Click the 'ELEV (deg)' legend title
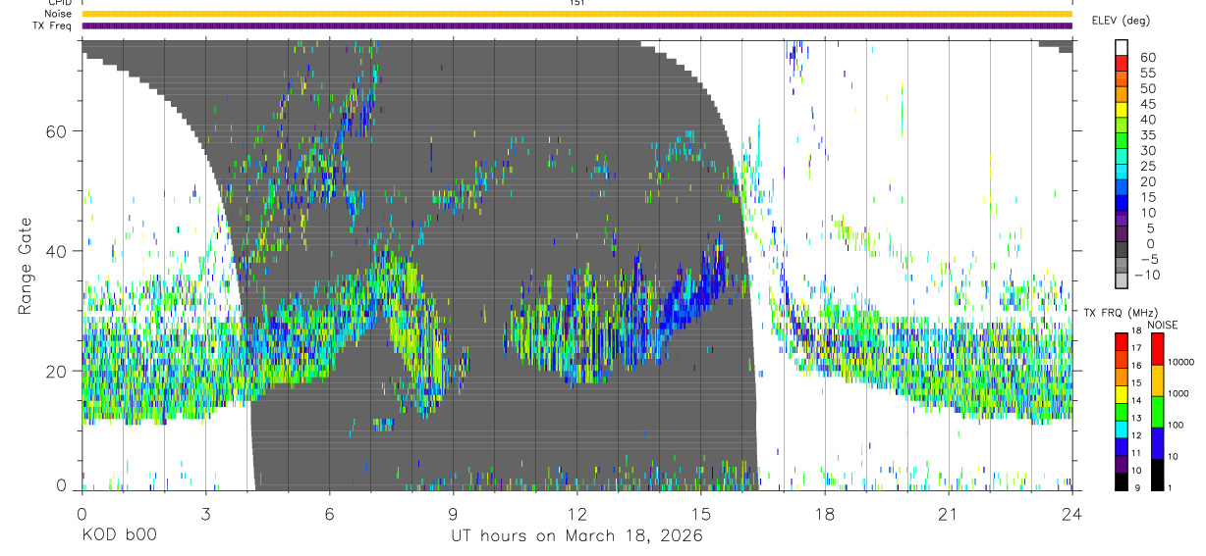The image size is (1206, 556). (1122, 20)
